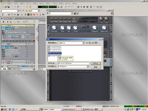148x111 pixels.
Task: Expand file type dropdown *.ReValver
Action: (88, 67)
